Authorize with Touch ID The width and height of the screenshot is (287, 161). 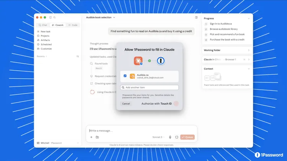(157, 104)
